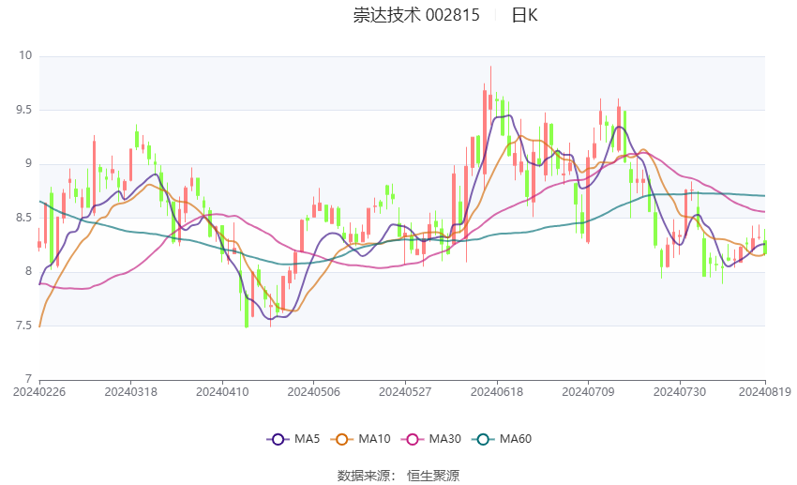Hide the MA30 line via its label
Viewport: 797px width, 485px height.
[445, 439]
